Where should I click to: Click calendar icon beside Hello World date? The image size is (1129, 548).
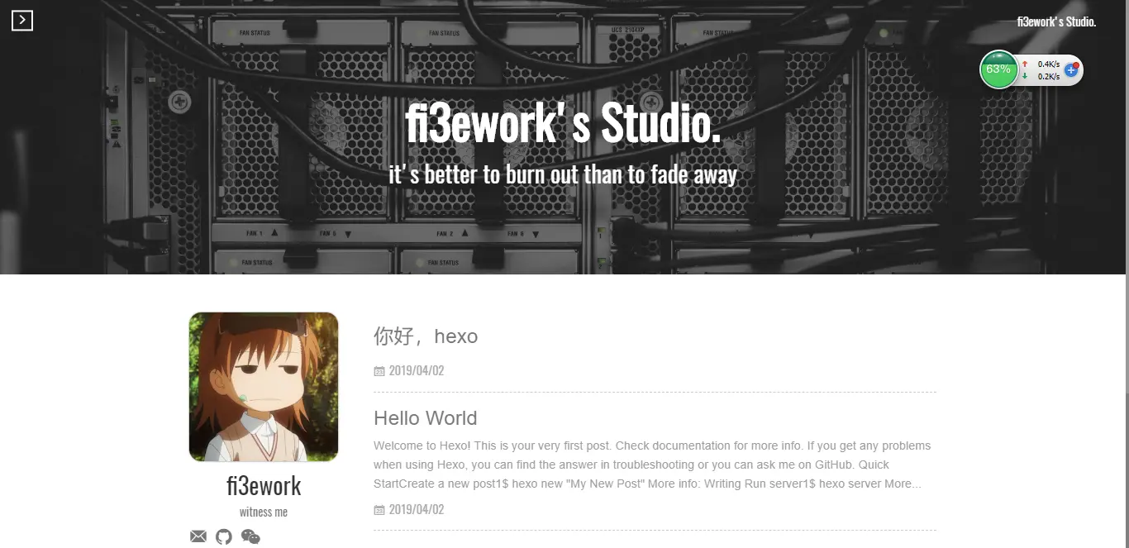pyautogui.click(x=379, y=510)
